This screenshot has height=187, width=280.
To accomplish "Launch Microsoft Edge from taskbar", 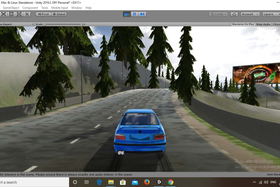I will pos(99,182).
